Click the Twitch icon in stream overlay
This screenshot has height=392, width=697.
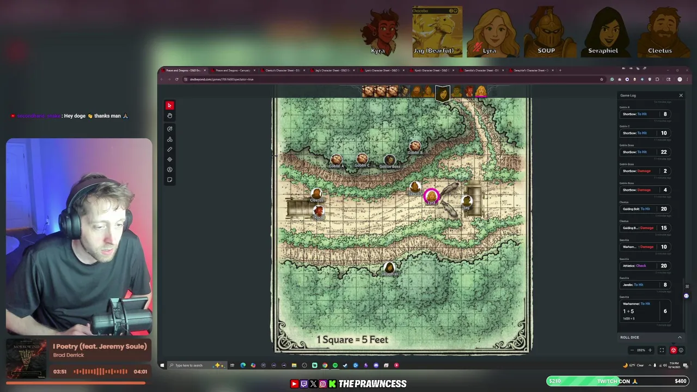[x=304, y=384]
